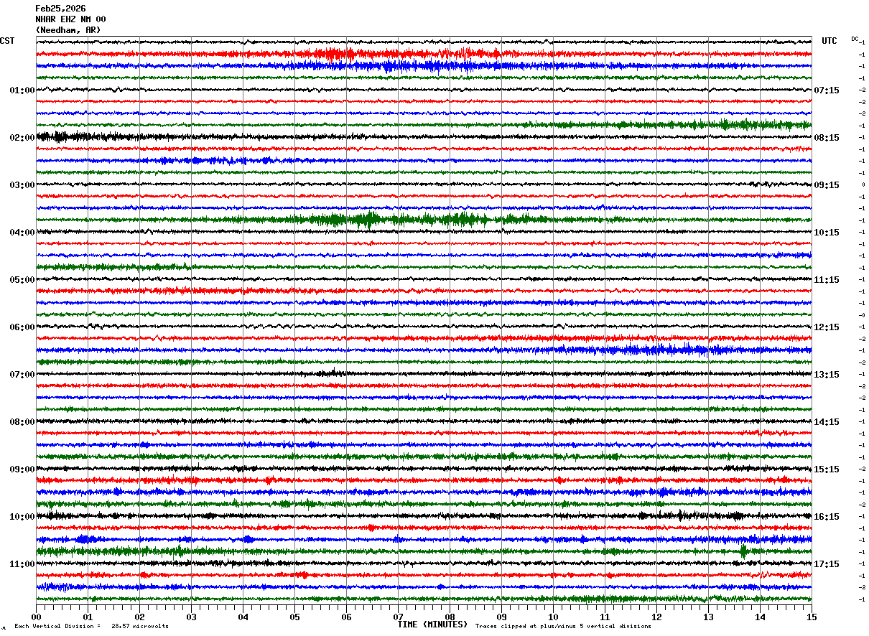Click the '15:15' UTC time label
The width and height of the screenshot is (869, 636).
pos(827,469)
